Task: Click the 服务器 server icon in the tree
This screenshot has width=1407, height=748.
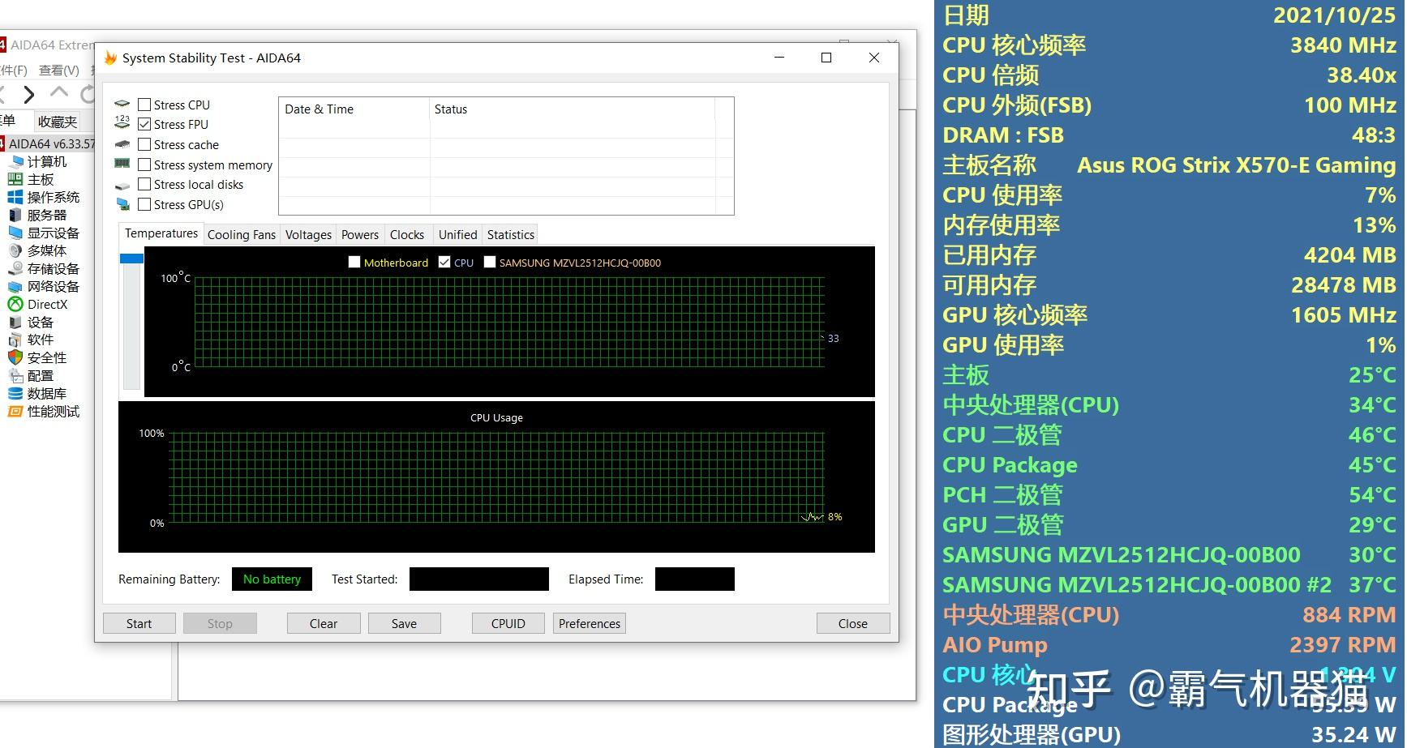Action: click(15, 215)
